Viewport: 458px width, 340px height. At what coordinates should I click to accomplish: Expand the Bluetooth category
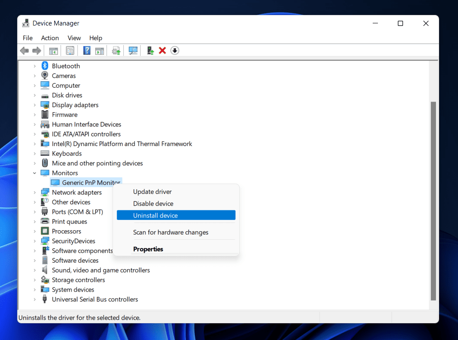click(x=35, y=66)
